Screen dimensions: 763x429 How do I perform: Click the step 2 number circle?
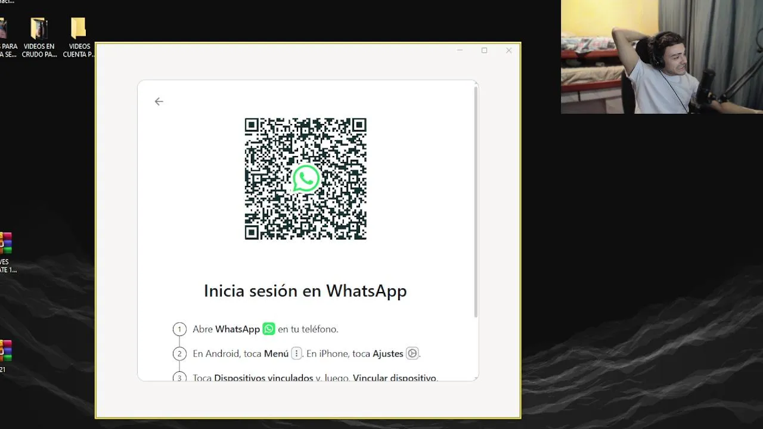179,354
